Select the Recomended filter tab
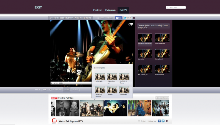 [x=55, y=90]
